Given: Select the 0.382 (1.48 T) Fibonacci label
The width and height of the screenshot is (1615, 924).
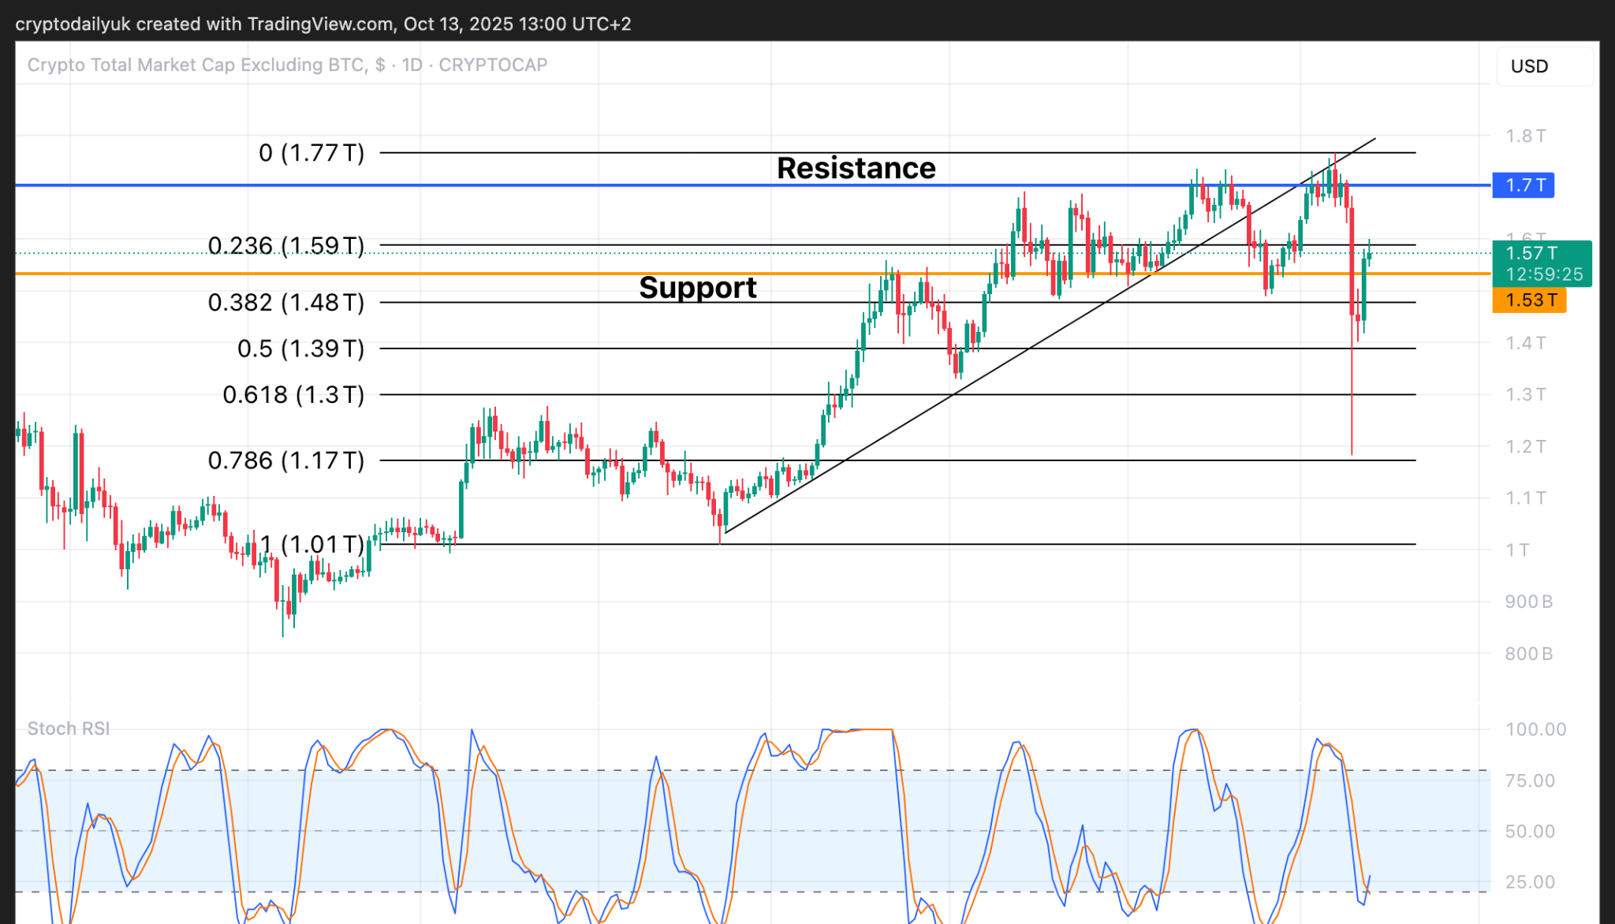Looking at the screenshot, I should click(285, 303).
